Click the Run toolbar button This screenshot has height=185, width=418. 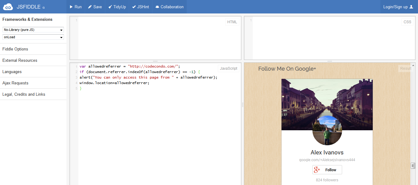click(76, 7)
